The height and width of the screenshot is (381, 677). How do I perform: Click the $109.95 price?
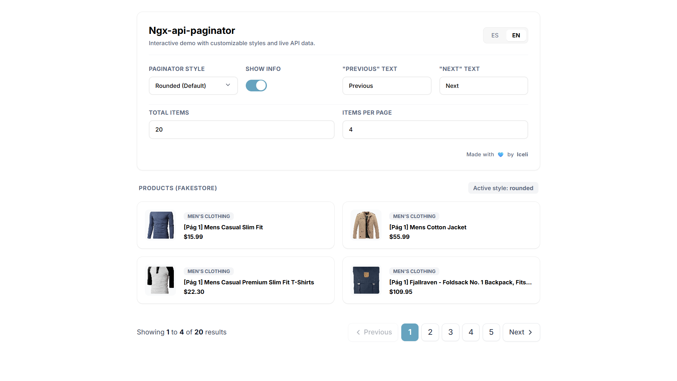(x=401, y=292)
